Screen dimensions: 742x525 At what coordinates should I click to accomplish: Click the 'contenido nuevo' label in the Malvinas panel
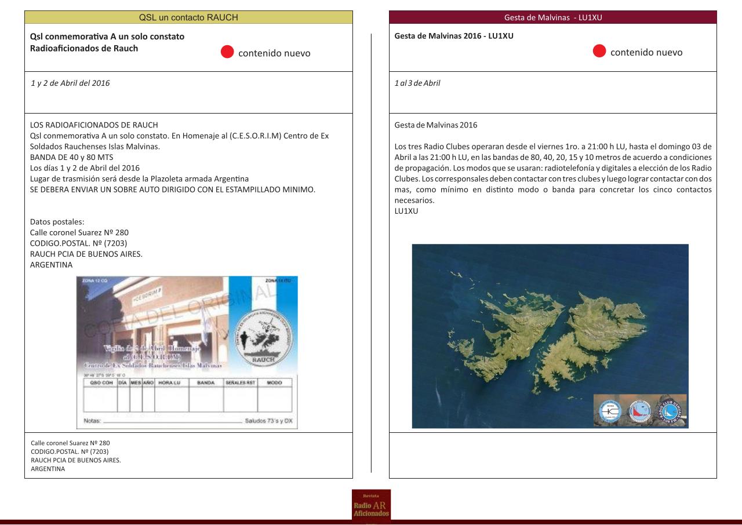(647, 52)
